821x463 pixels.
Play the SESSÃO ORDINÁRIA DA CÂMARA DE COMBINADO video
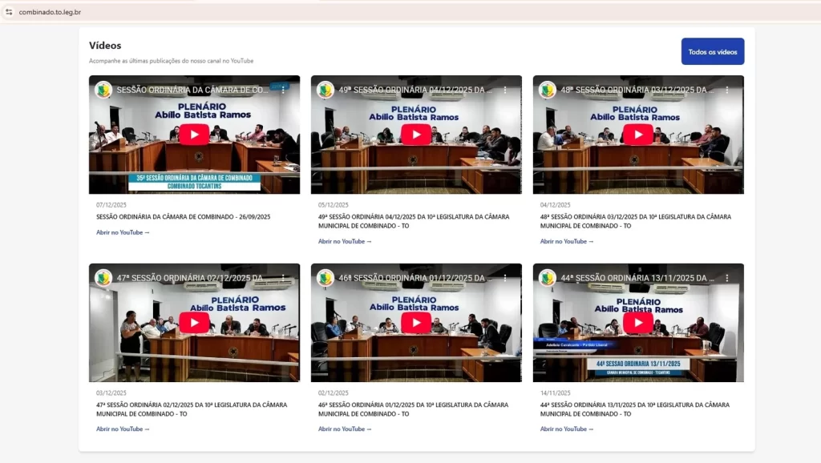(194, 135)
